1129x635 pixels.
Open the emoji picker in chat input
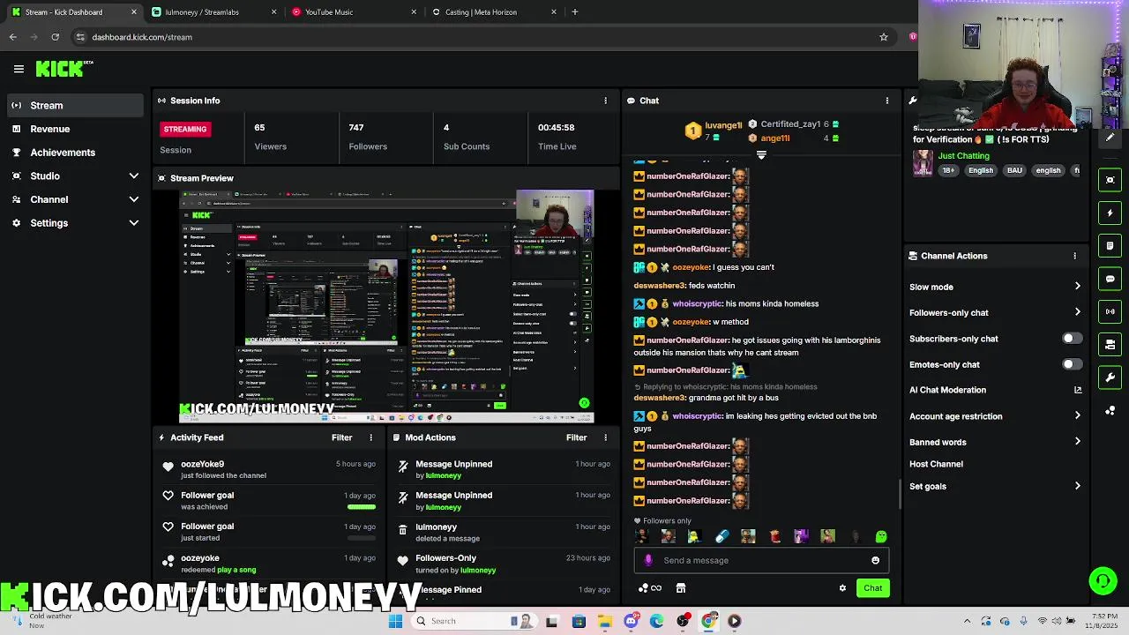(x=875, y=560)
